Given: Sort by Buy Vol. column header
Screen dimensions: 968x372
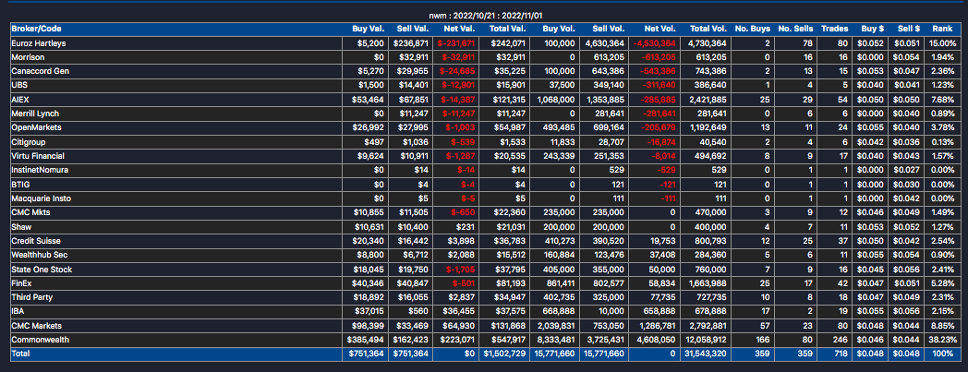Looking at the screenshot, I should click(x=560, y=29).
